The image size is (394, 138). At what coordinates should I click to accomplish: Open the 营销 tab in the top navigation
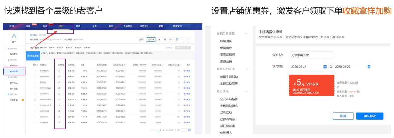pyautogui.click(x=78, y=26)
